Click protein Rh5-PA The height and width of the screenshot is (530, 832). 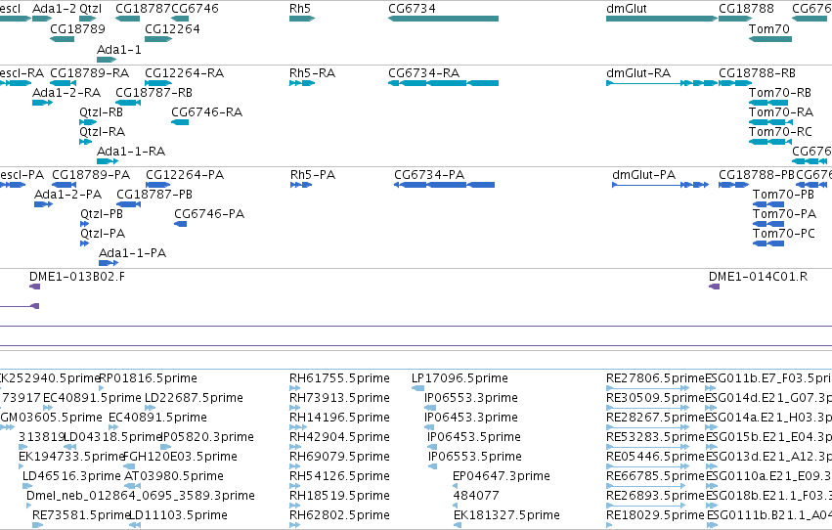tap(301, 185)
